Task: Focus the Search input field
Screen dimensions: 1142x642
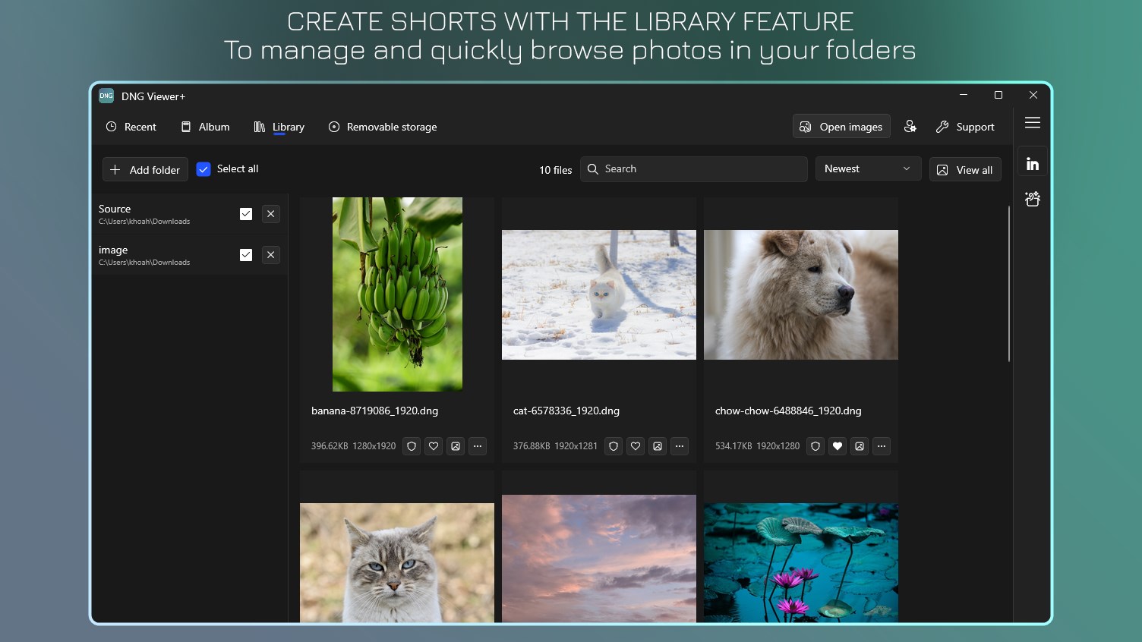Action: (694, 168)
